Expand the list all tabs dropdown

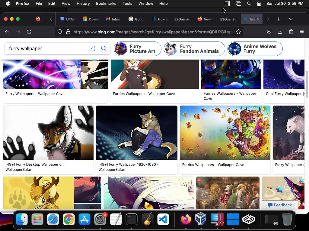pos(291,19)
